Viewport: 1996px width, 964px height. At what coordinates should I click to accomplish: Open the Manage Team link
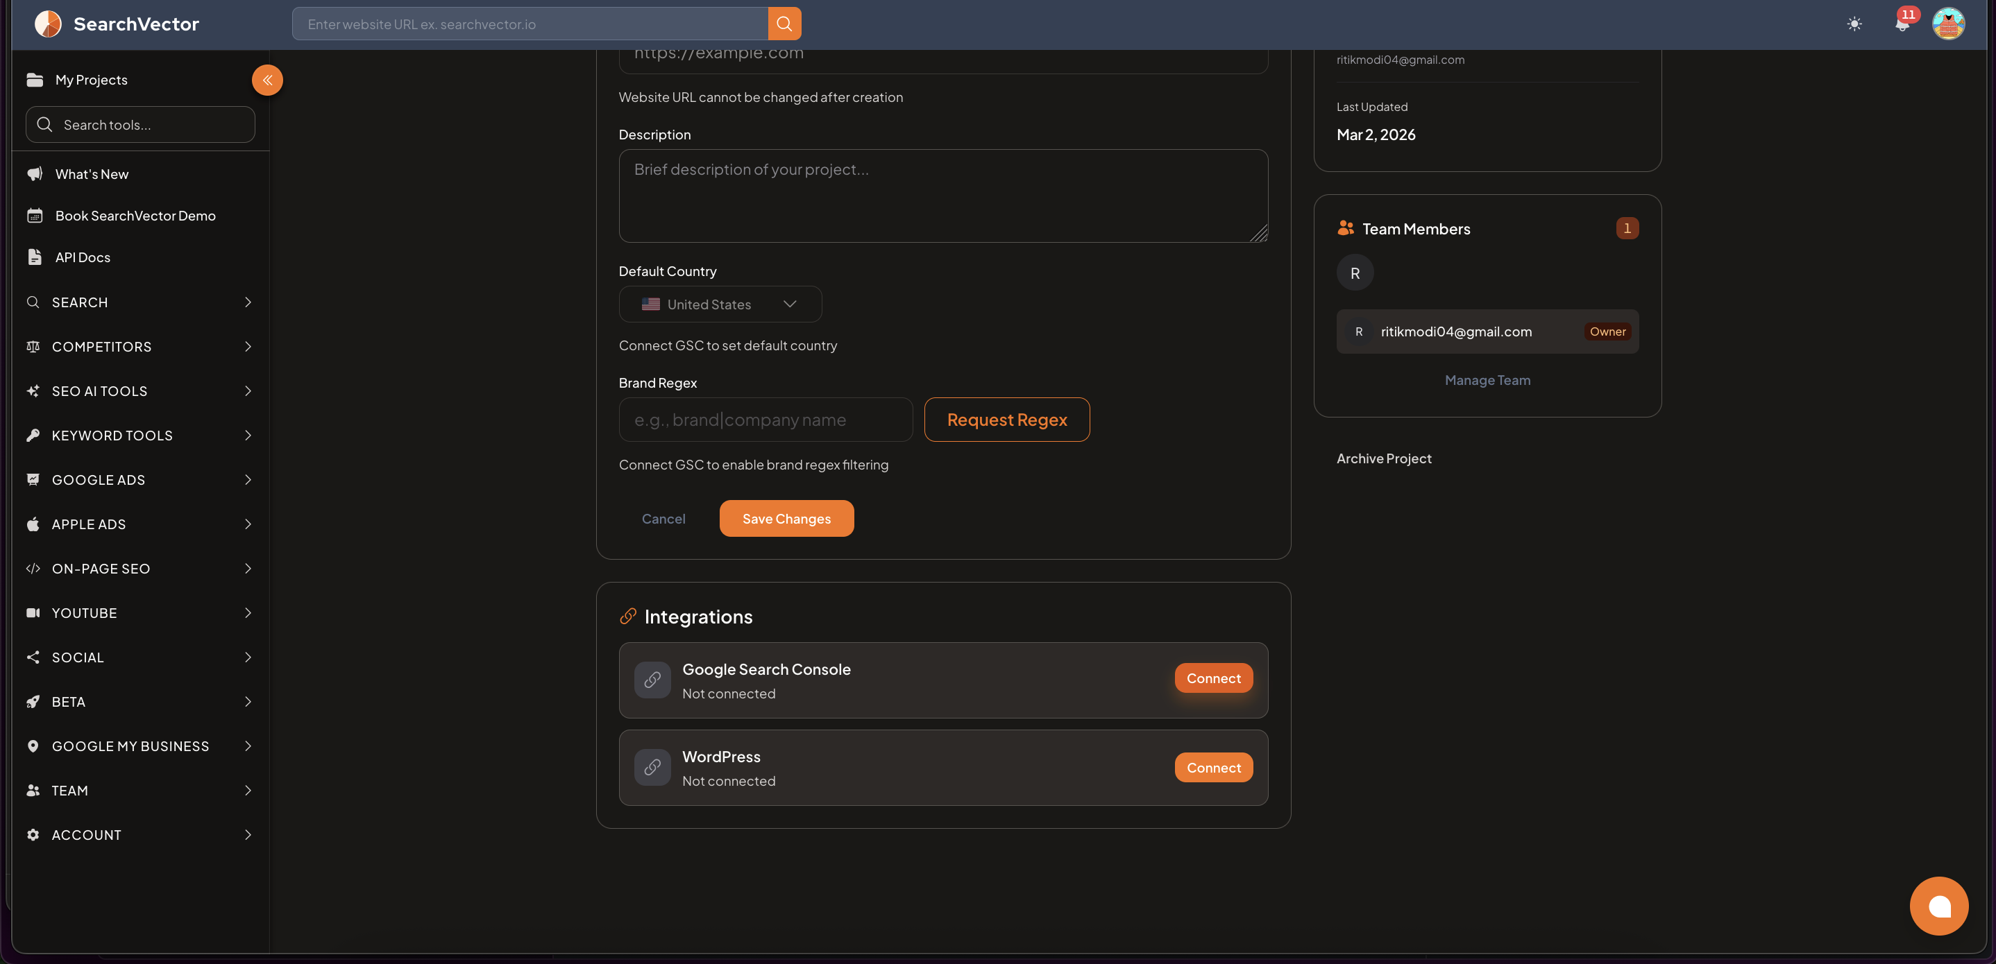coord(1487,380)
